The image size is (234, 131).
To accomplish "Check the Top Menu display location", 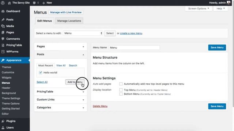I will (121, 90).
